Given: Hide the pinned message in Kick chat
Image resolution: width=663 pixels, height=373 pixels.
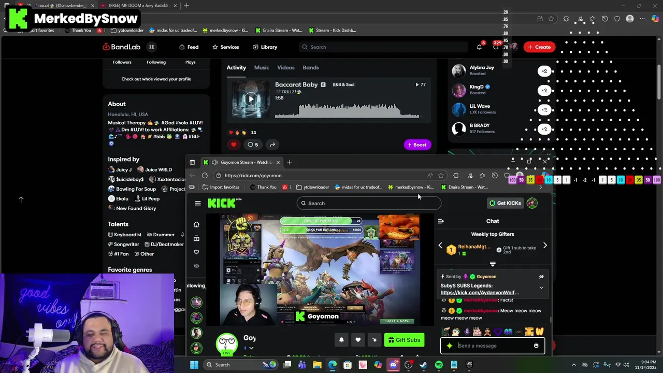Looking at the screenshot, I should 541,277.
